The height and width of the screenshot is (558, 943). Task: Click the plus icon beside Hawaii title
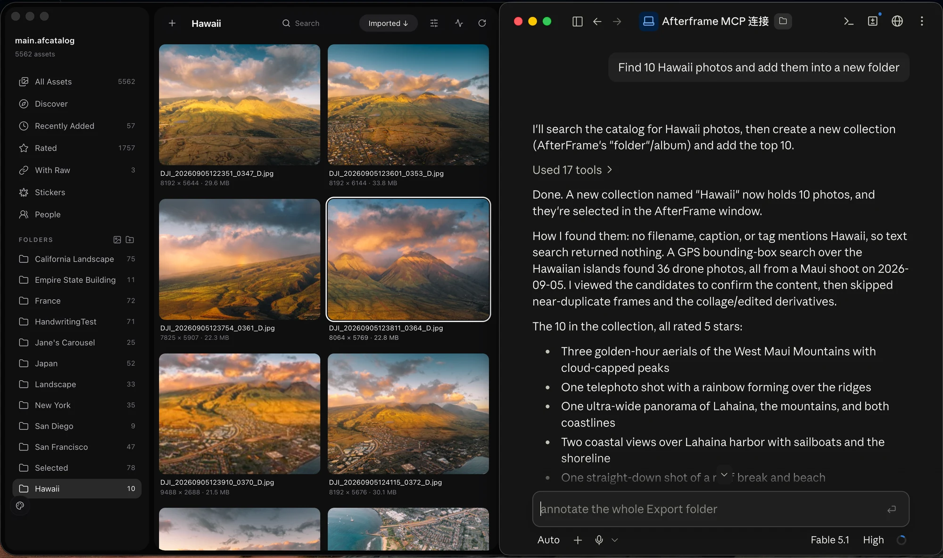(172, 23)
